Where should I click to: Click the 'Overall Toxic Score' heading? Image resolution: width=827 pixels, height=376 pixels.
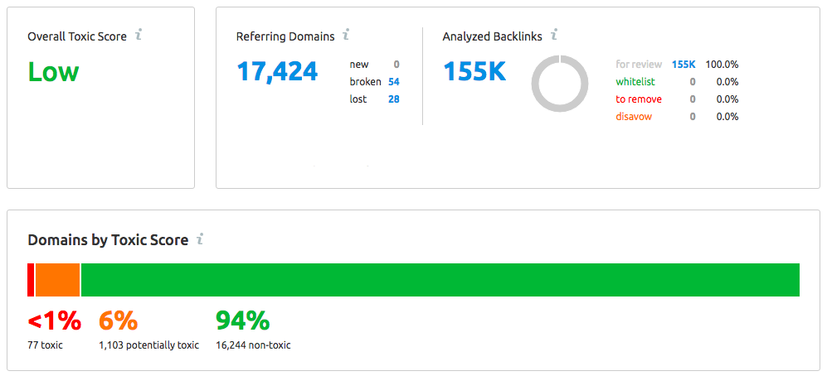tap(77, 36)
